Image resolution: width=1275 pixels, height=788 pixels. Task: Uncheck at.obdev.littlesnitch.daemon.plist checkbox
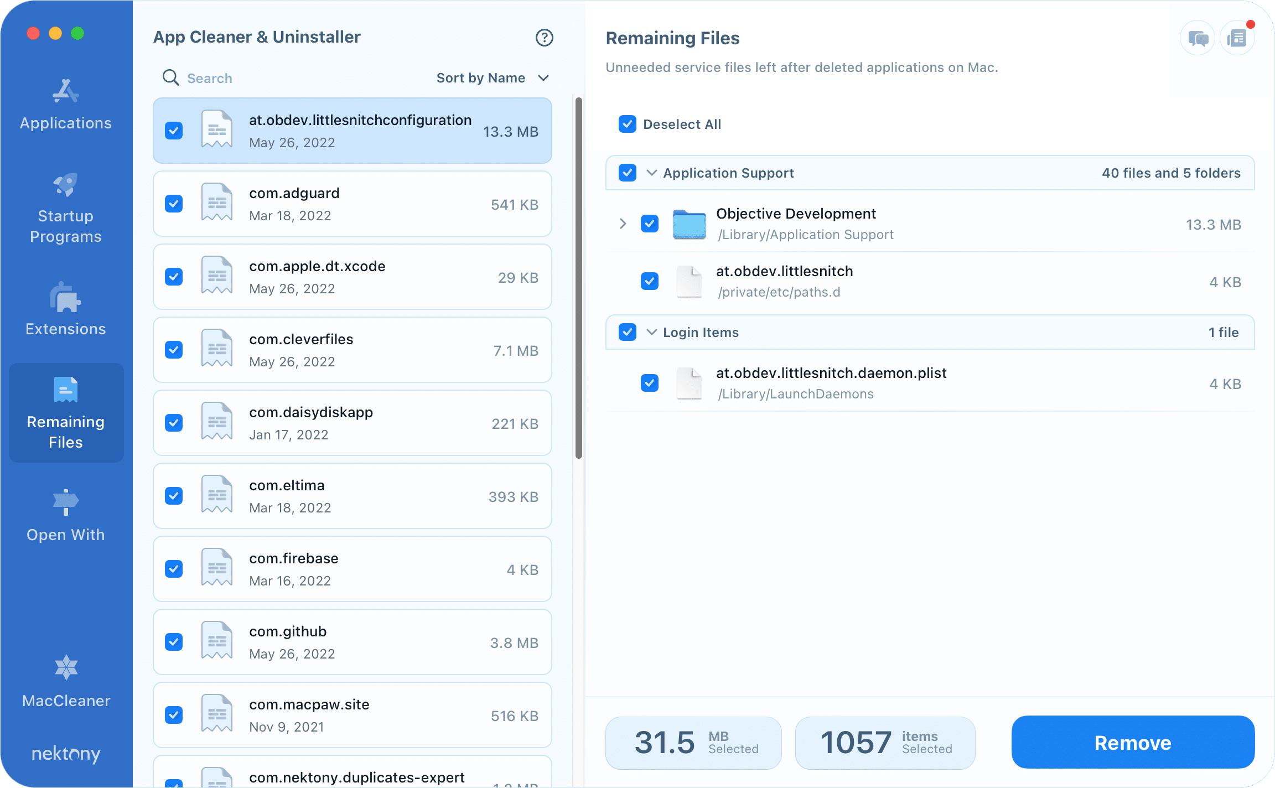[650, 383]
